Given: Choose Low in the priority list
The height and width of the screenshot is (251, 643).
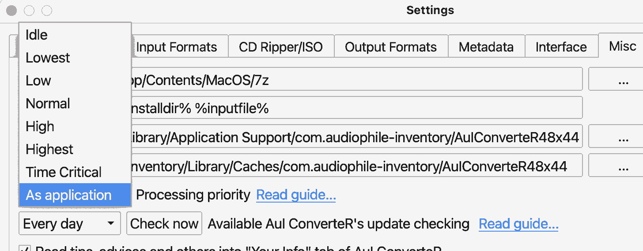Looking at the screenshot, I should tap(75, 81).
